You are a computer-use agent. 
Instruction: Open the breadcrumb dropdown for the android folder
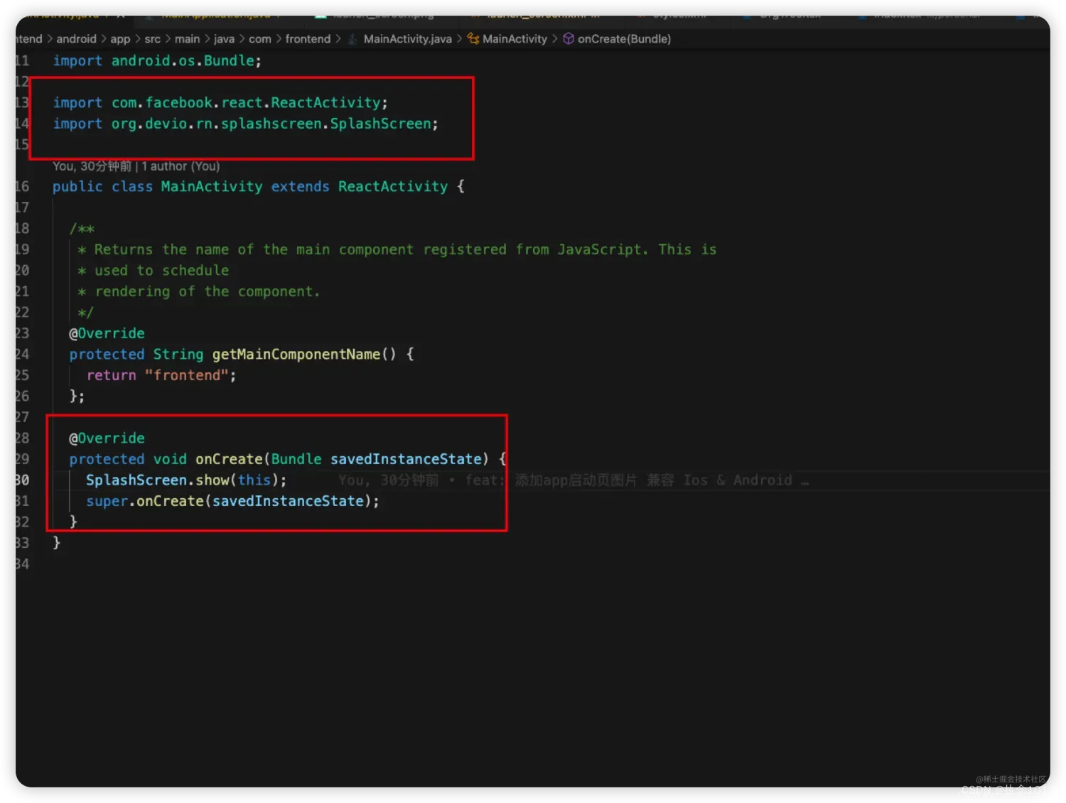point(76,39)
